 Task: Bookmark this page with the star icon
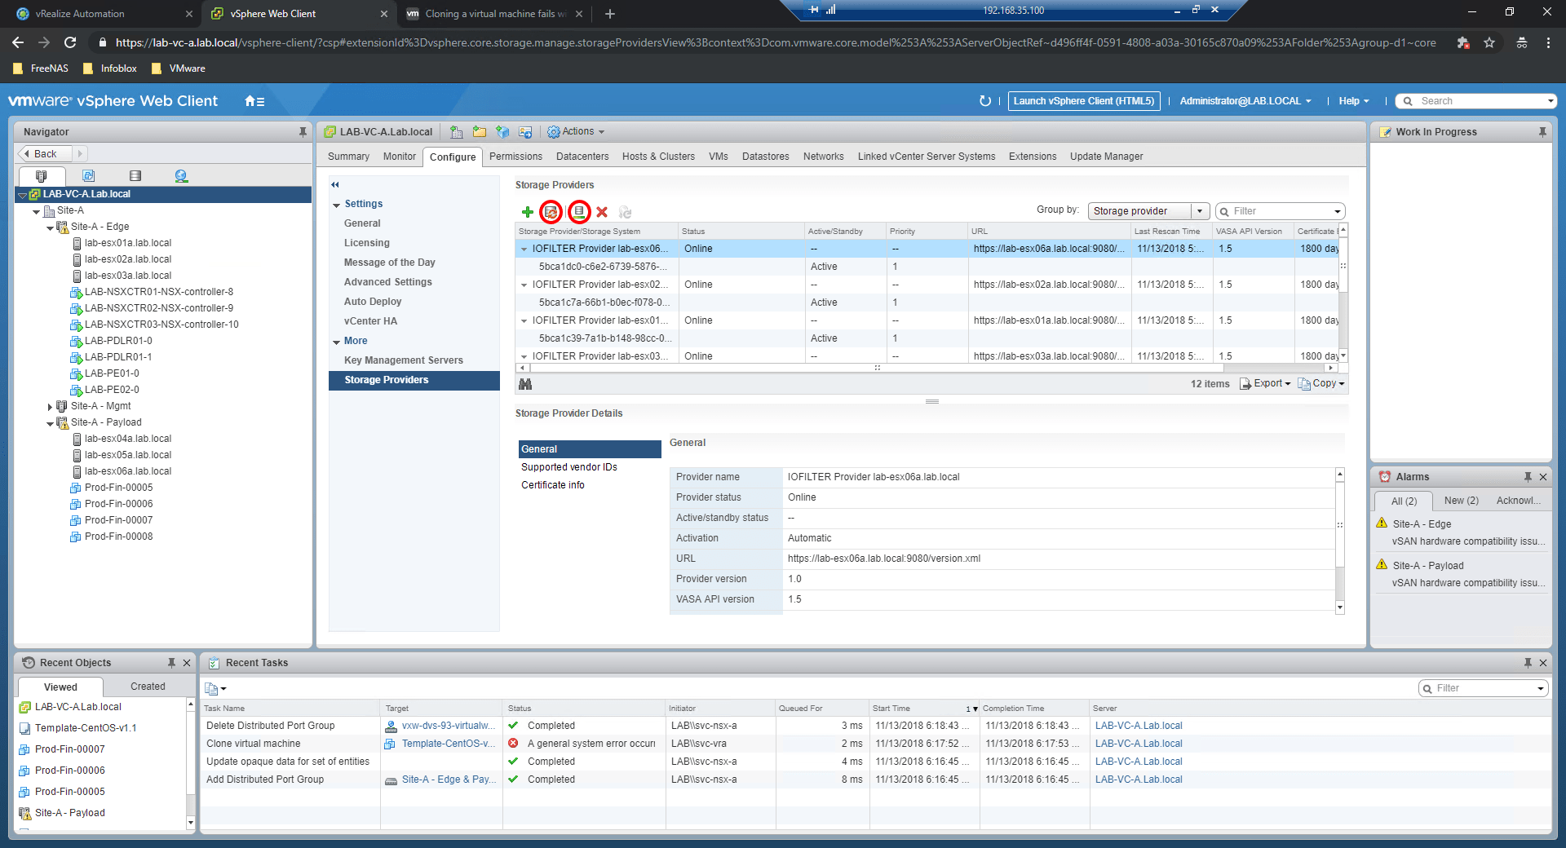(1489, 42)
